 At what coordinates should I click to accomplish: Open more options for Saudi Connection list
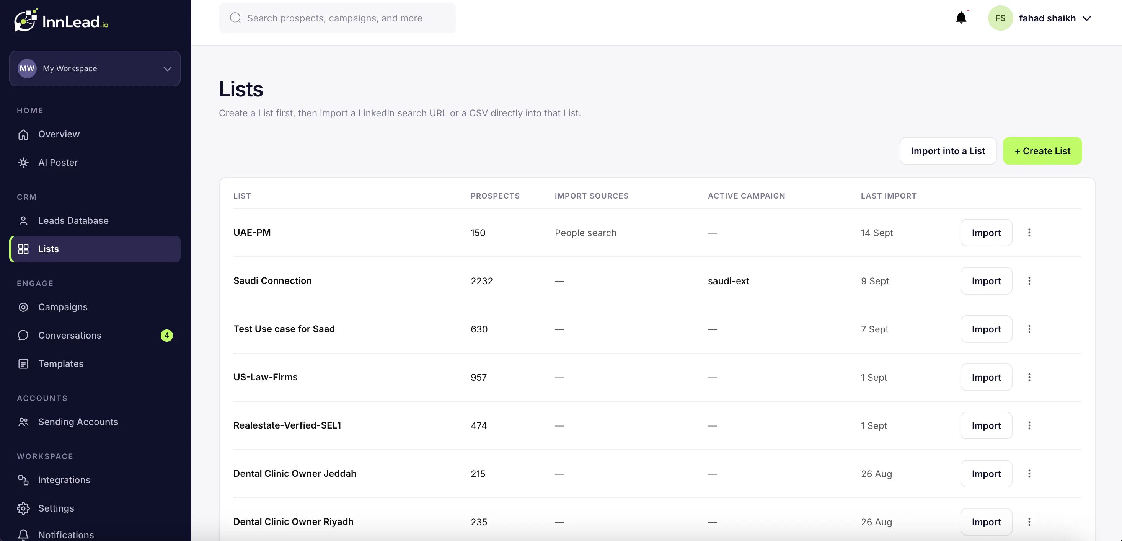1029,281
